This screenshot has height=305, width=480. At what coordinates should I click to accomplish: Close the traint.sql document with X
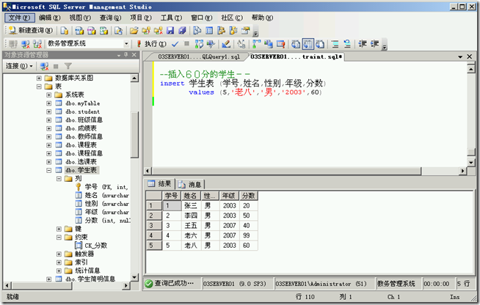pos(470,56)
